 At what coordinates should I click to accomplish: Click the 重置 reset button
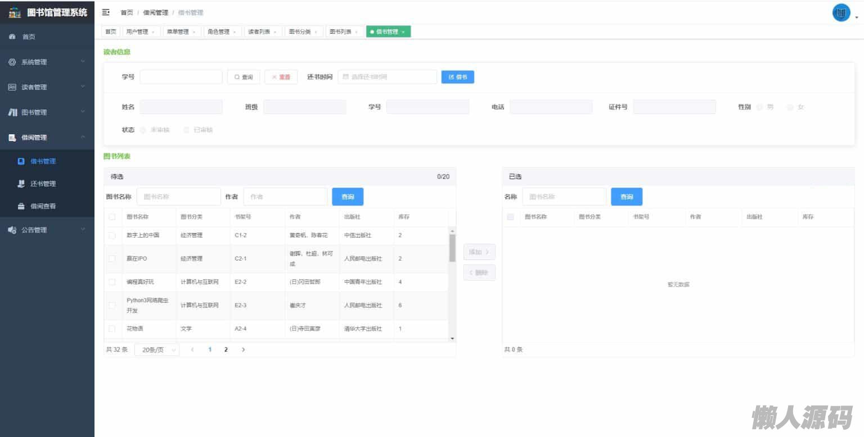281,77
